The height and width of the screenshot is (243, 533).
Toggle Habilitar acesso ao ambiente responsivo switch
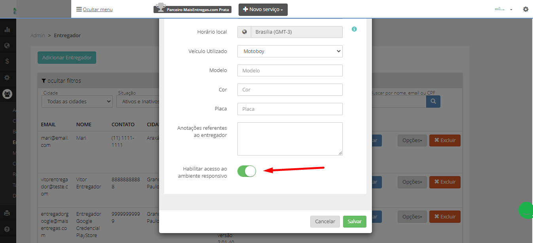[247, 171]
